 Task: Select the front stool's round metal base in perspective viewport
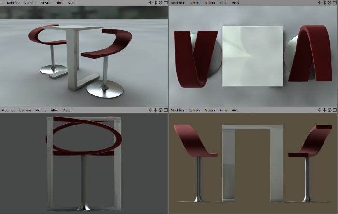point(105,90)
